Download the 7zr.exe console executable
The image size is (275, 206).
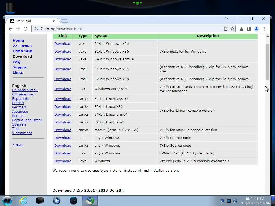click(x=63, y=161)
